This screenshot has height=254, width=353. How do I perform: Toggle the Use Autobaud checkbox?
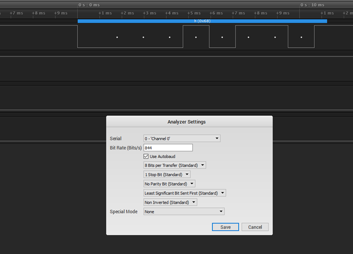tap(146, 156)
